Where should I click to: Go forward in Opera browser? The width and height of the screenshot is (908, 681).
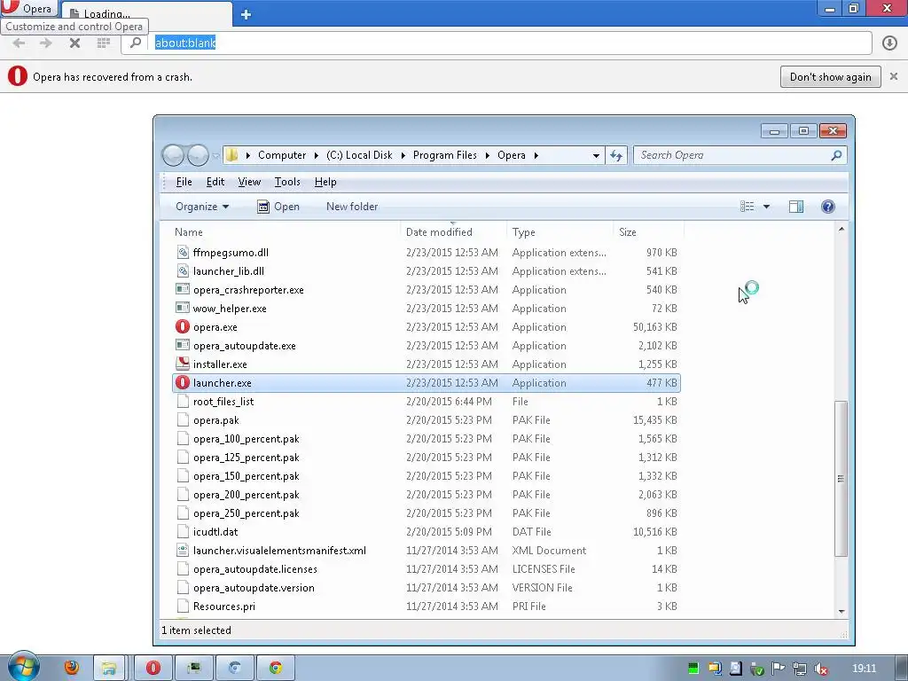[46, 43]
